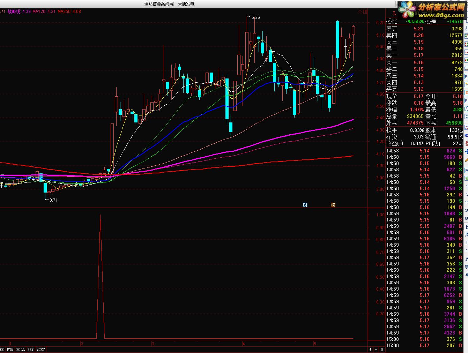Image resolution: width=468 pixels, height=353 pixels.
Task: Click the 内盘 value 459690
Action: [454, 123]
